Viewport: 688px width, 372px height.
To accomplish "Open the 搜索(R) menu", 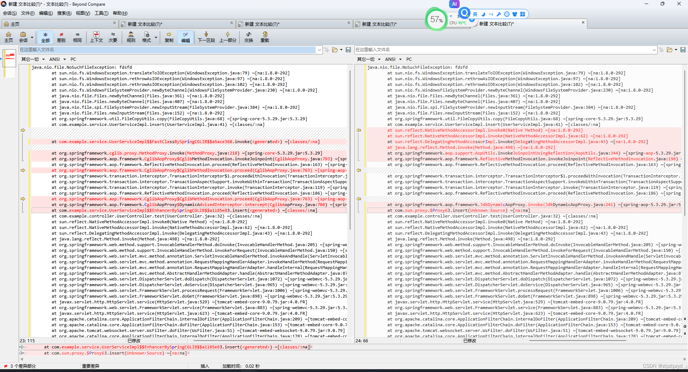I will tap(64, 13).
